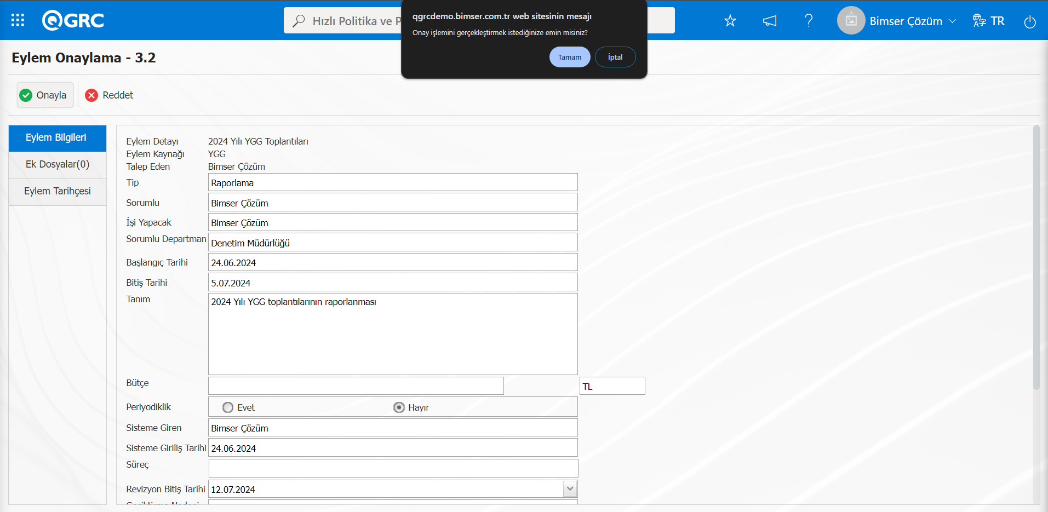This screenshot has width=1048, height=512.
Task: Select the Hayır periodicity radio button
Action: point(399,407)
